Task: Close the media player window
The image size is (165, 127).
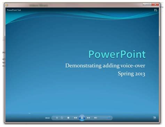Action: point(155,5)
